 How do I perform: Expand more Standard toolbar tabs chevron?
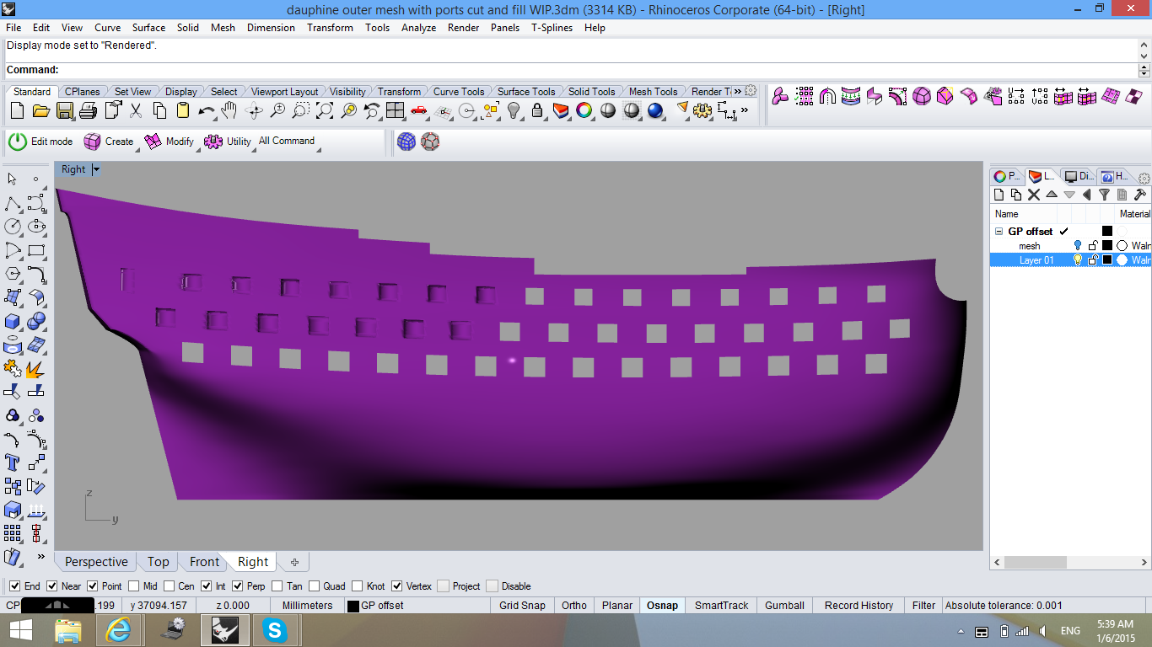point(739,91)
